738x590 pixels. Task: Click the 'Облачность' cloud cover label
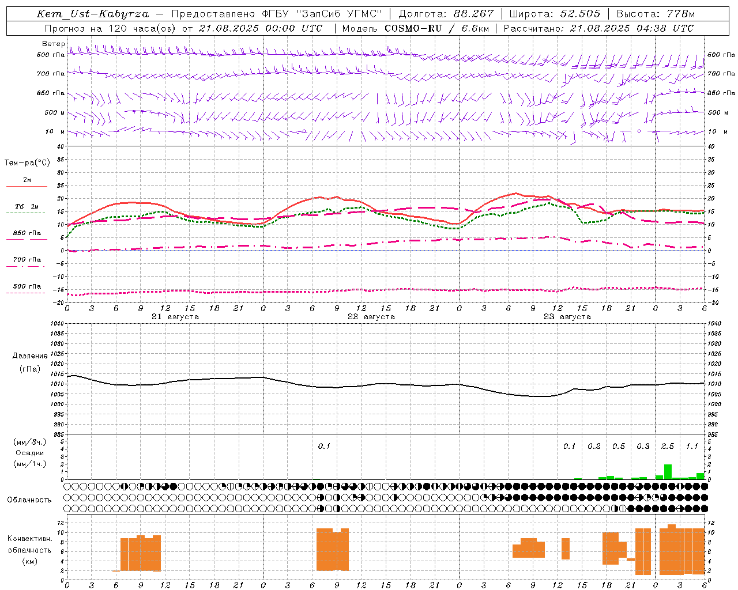29,500
